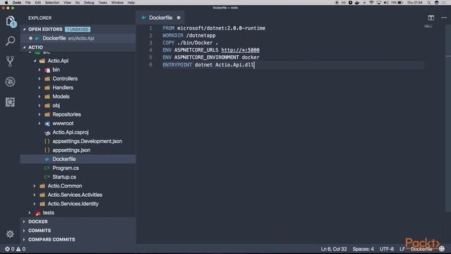This screenshot has height=254, width=451.
Task: Open the Manage gear settings icon
Action: [x=10, y=234]
